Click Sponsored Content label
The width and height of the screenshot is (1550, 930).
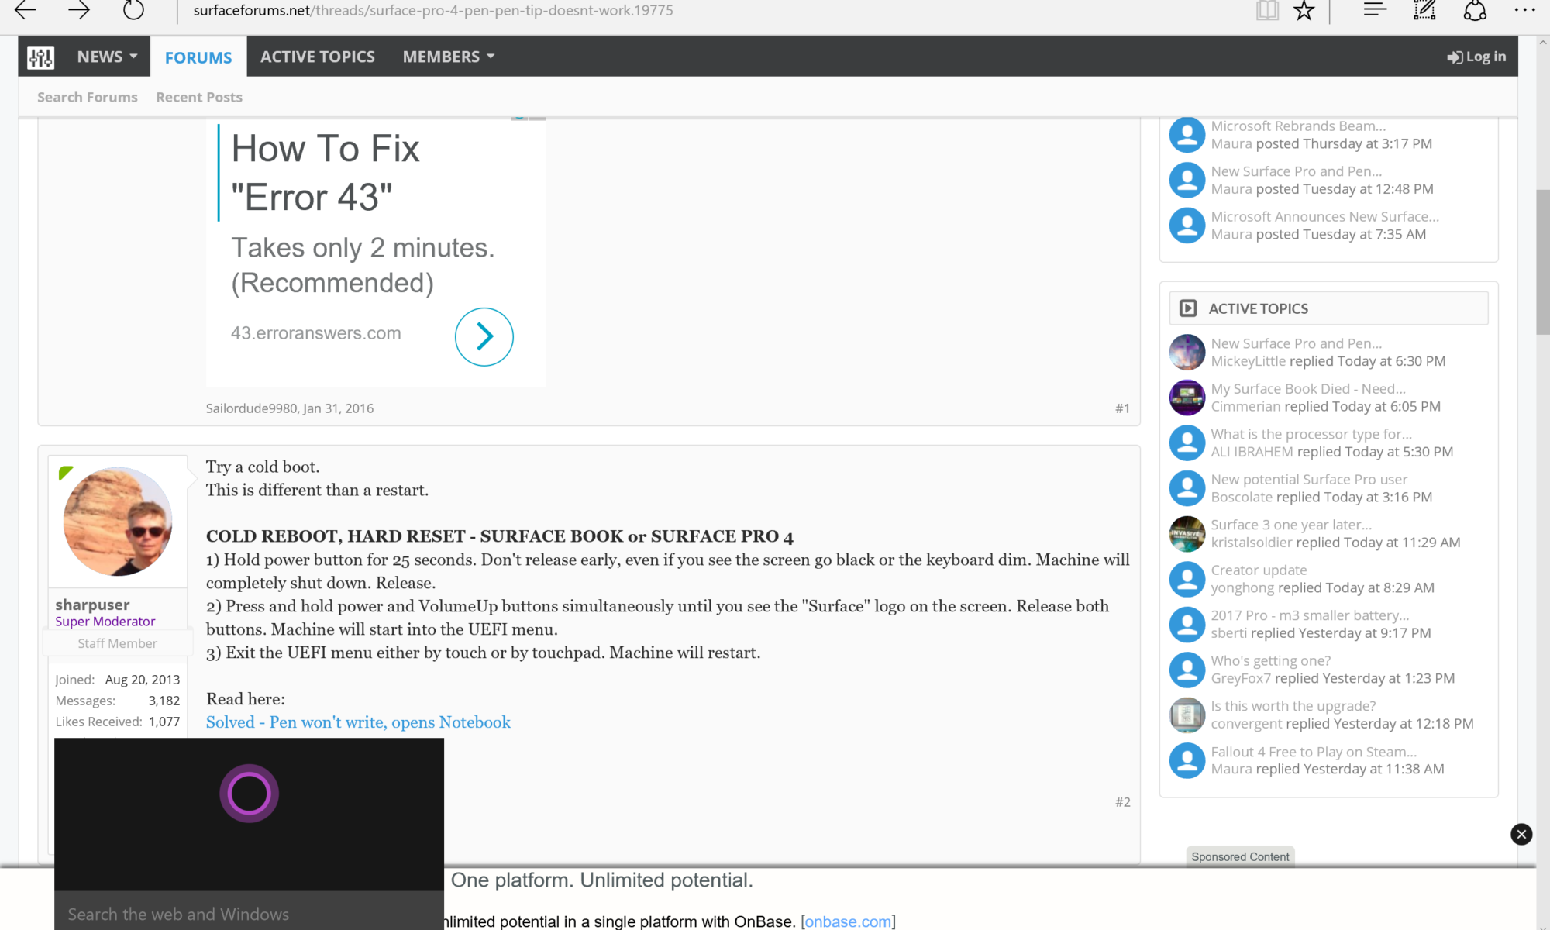point(1240,856)
